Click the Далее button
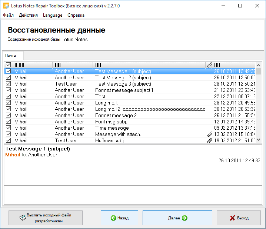The height and width of the screenshot is (229, 266). coord(177,218)
